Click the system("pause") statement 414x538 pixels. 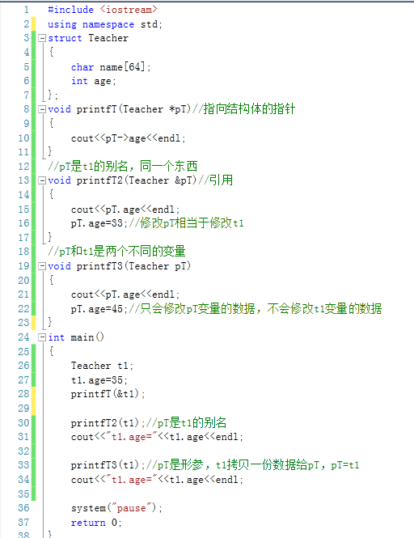click(x=116, y=508)
